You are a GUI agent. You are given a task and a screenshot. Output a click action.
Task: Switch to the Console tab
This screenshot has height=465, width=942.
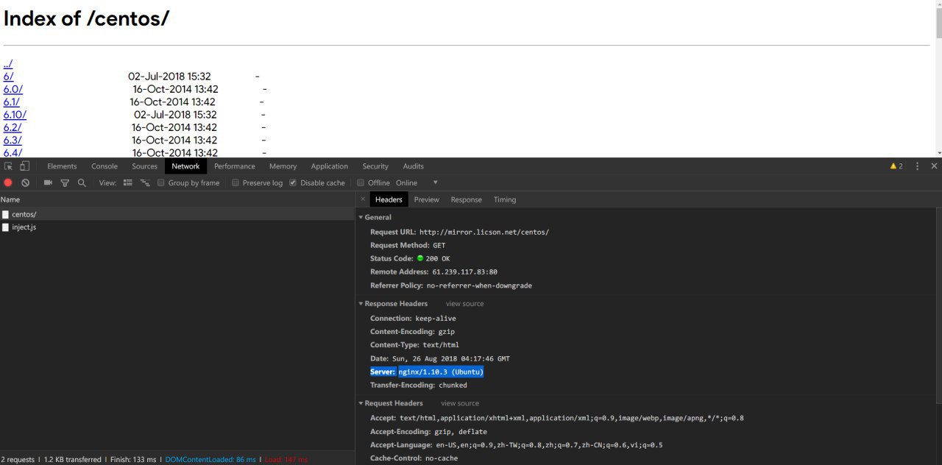tap(105, 166)
